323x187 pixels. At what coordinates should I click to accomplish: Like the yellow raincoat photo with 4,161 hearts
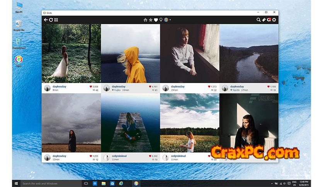(x=150, y=87)
